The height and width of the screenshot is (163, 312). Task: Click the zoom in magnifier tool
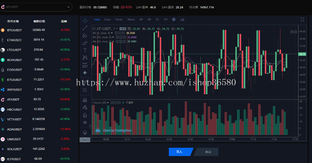pos(85,90)
